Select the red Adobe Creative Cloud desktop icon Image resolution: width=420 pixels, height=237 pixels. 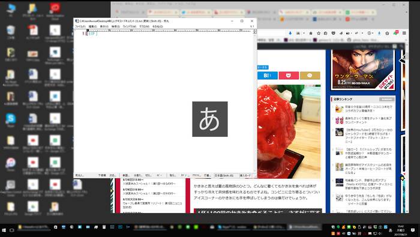pyautogui.click(x=55, y=11)
